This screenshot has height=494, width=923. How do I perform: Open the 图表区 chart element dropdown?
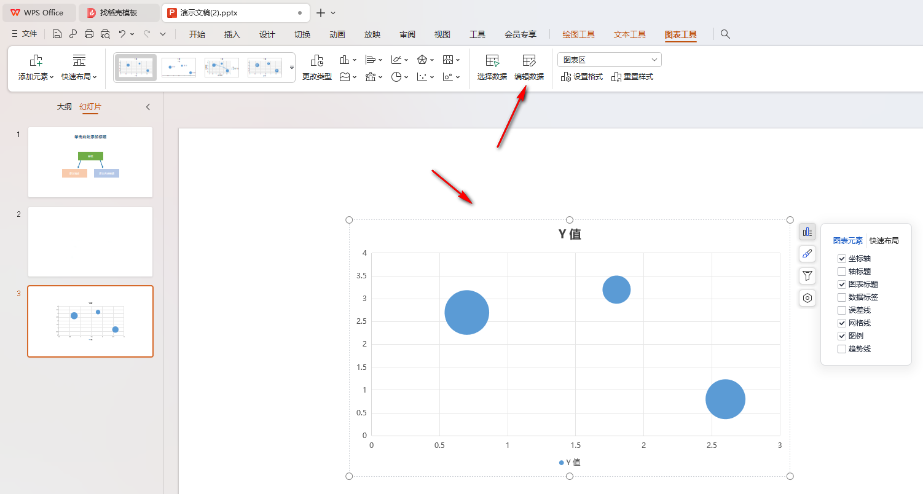(609, 60)
